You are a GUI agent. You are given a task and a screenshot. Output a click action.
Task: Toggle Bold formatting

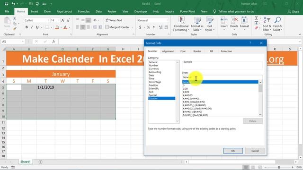27,27
